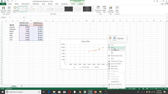
Task: Open PowerPoint from taskbar
Action: (95, 92)
